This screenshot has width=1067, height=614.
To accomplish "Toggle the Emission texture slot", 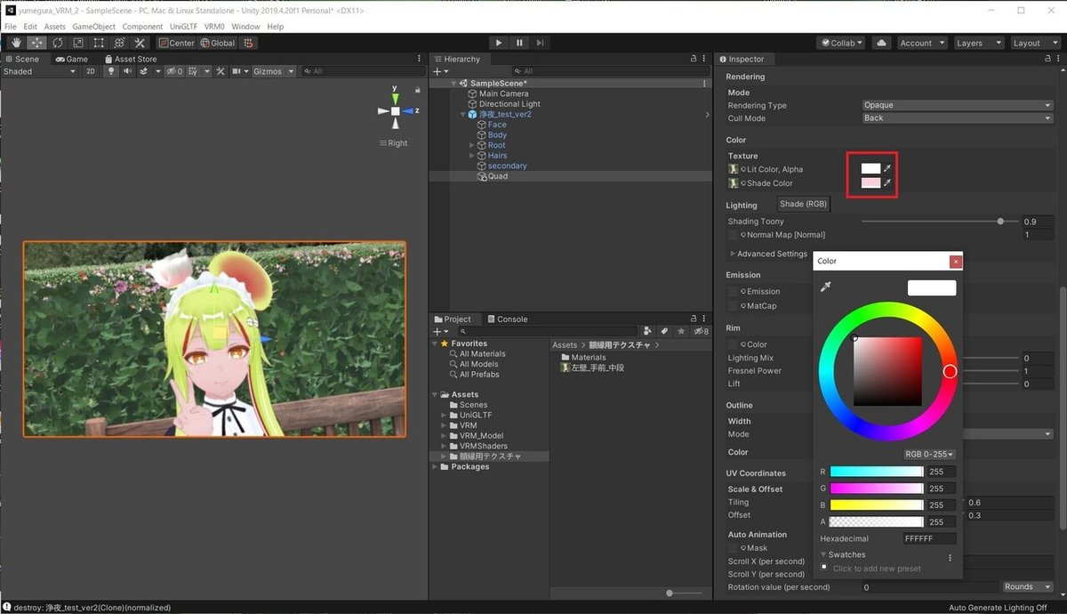I will click(733, 291).
